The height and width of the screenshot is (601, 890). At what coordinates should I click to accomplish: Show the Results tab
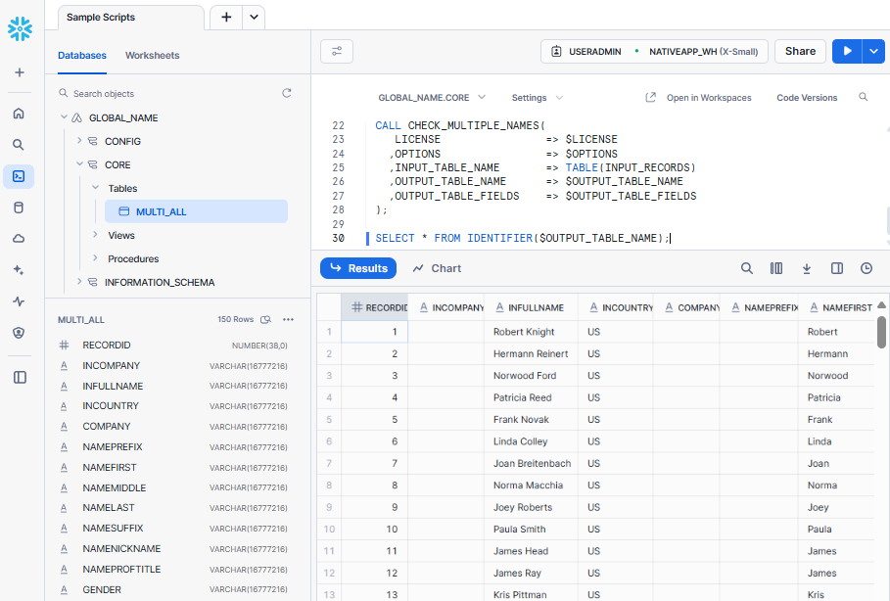pyautogui.click(x=358, y=268)
